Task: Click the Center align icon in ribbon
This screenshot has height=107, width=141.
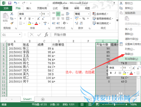Action: 58,18
